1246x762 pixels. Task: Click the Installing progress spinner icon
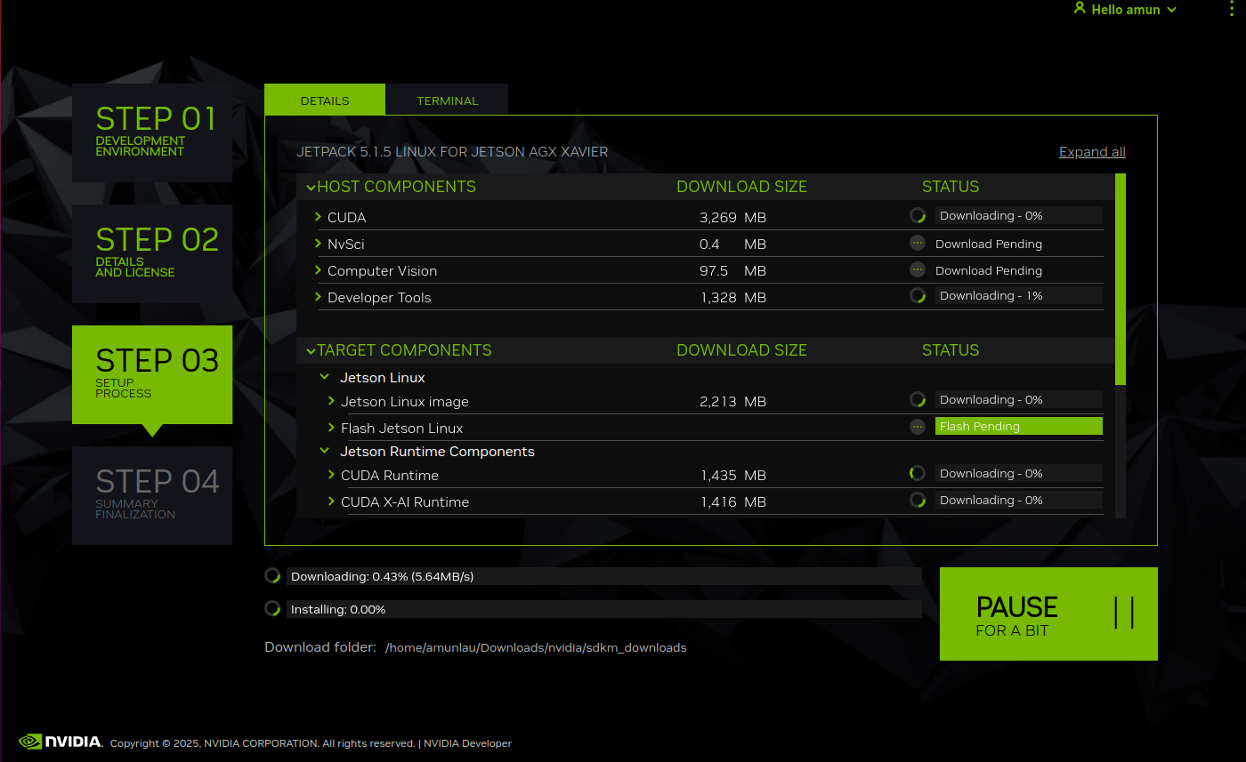(273, 609)
